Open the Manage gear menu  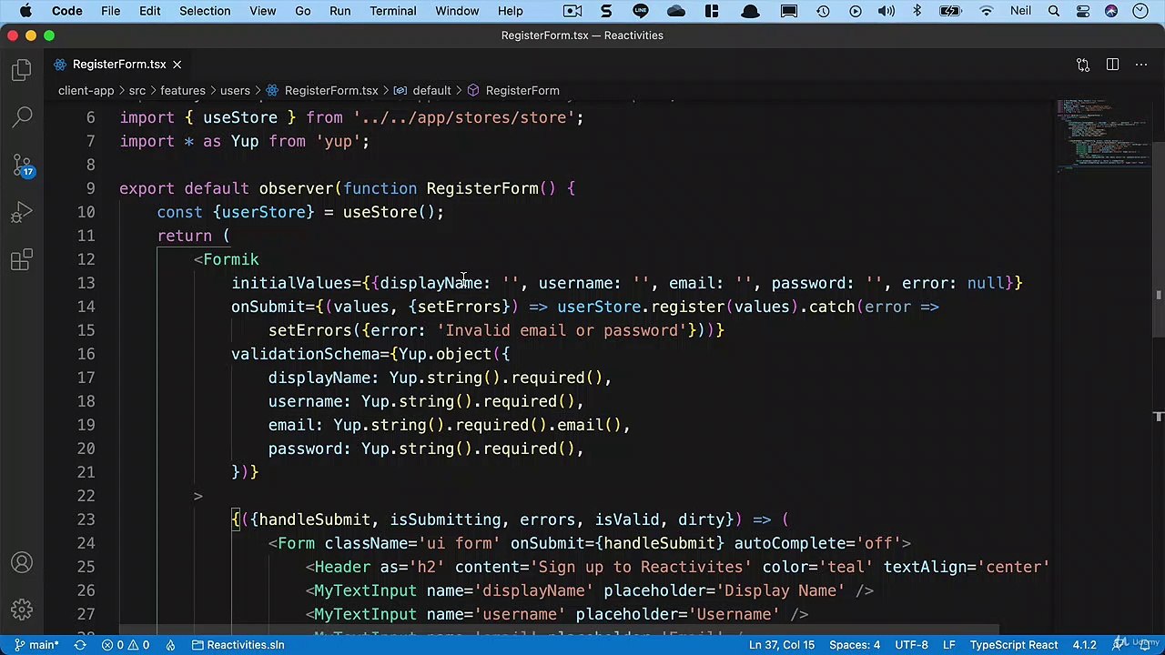pyautogui.click(x=22, y=610)
